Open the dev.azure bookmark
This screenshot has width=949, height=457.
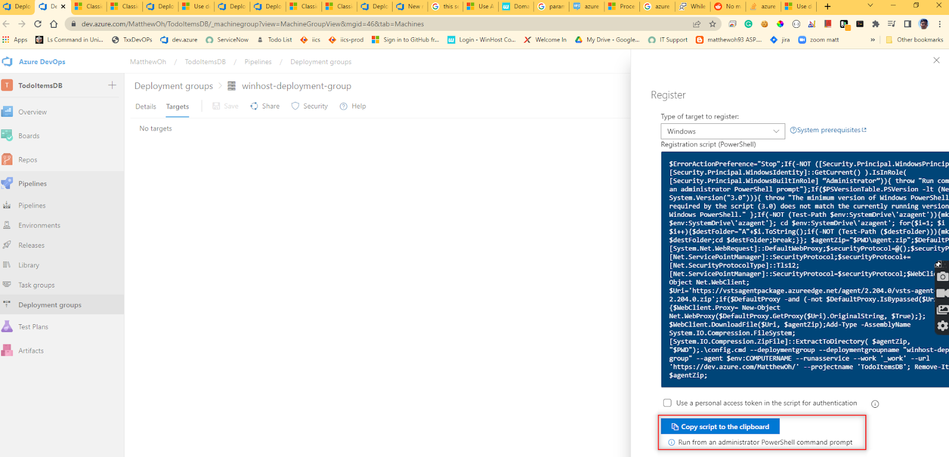coord(179,40)
